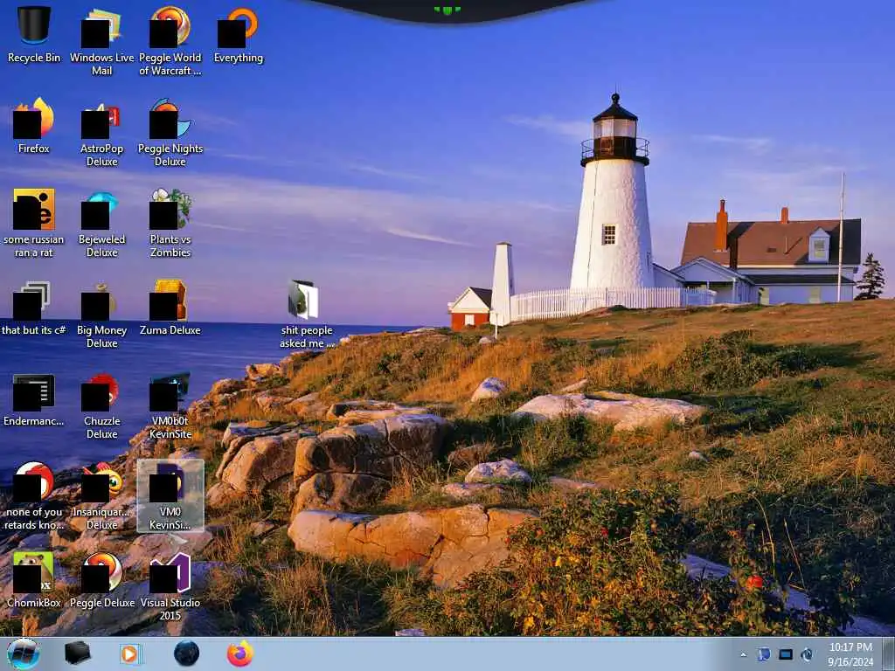The image size is (895, 671).
Task: Open the Windows Start menu orb
Action: [24, 654]
